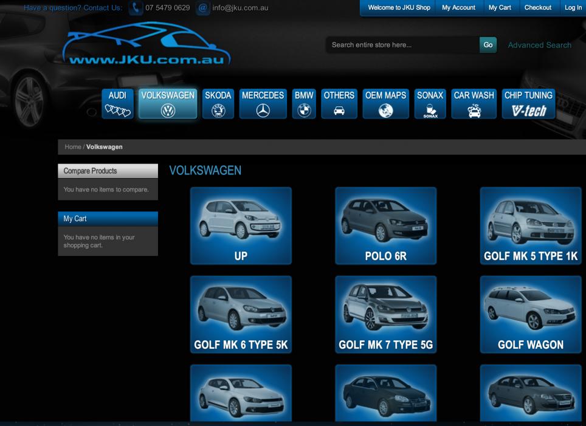
Task: Open the Skoda category with Skoda logo
Action: (218, 104)
